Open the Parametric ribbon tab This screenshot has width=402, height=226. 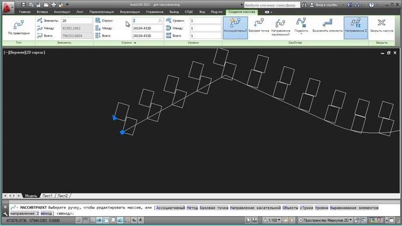pyautogui.click(x=101, y=12)
